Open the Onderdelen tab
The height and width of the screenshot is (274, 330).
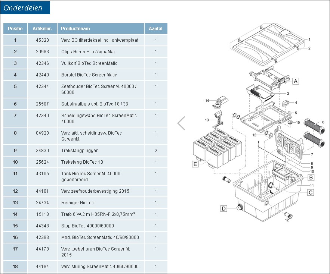(25, 7)
